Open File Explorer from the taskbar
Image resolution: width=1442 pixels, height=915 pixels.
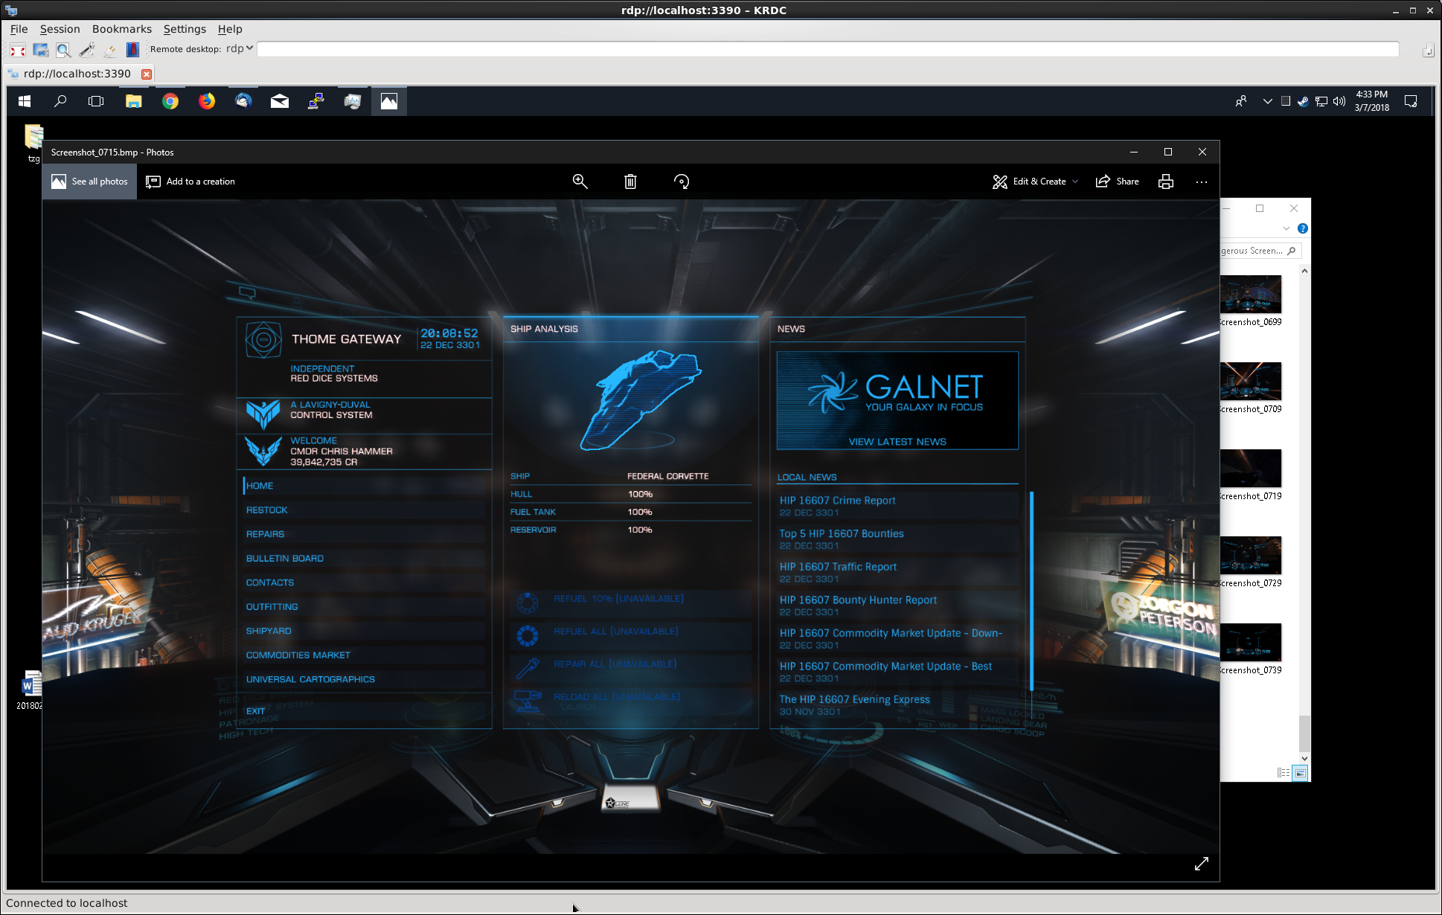tap(133, 101)
